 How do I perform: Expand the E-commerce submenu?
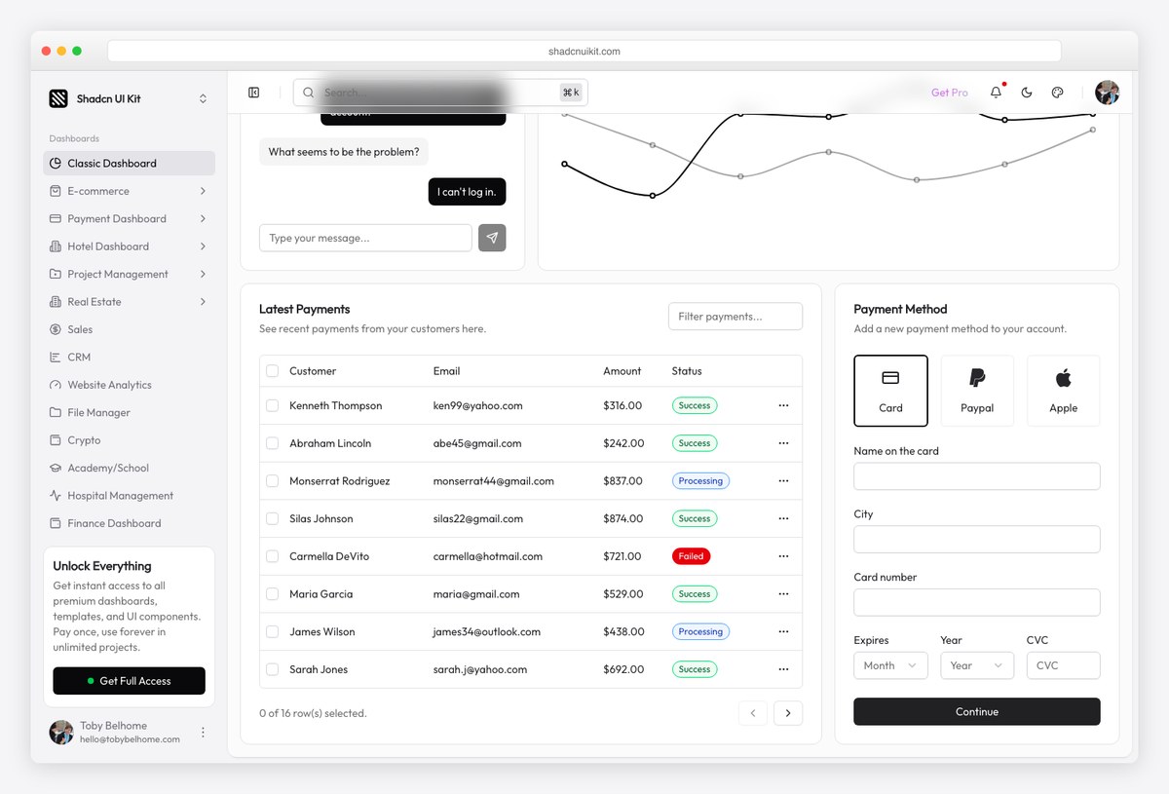coord(203,191)
